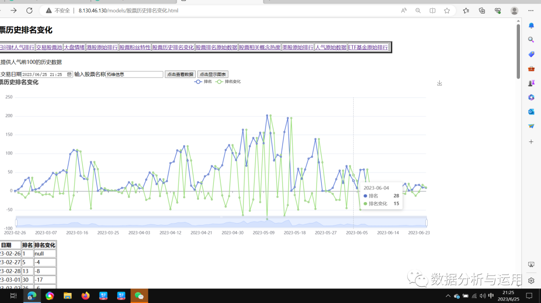This screenshot has width=541, height=303.
Task: Open the sidebar paper plane icon
Action: coord(531,126)
